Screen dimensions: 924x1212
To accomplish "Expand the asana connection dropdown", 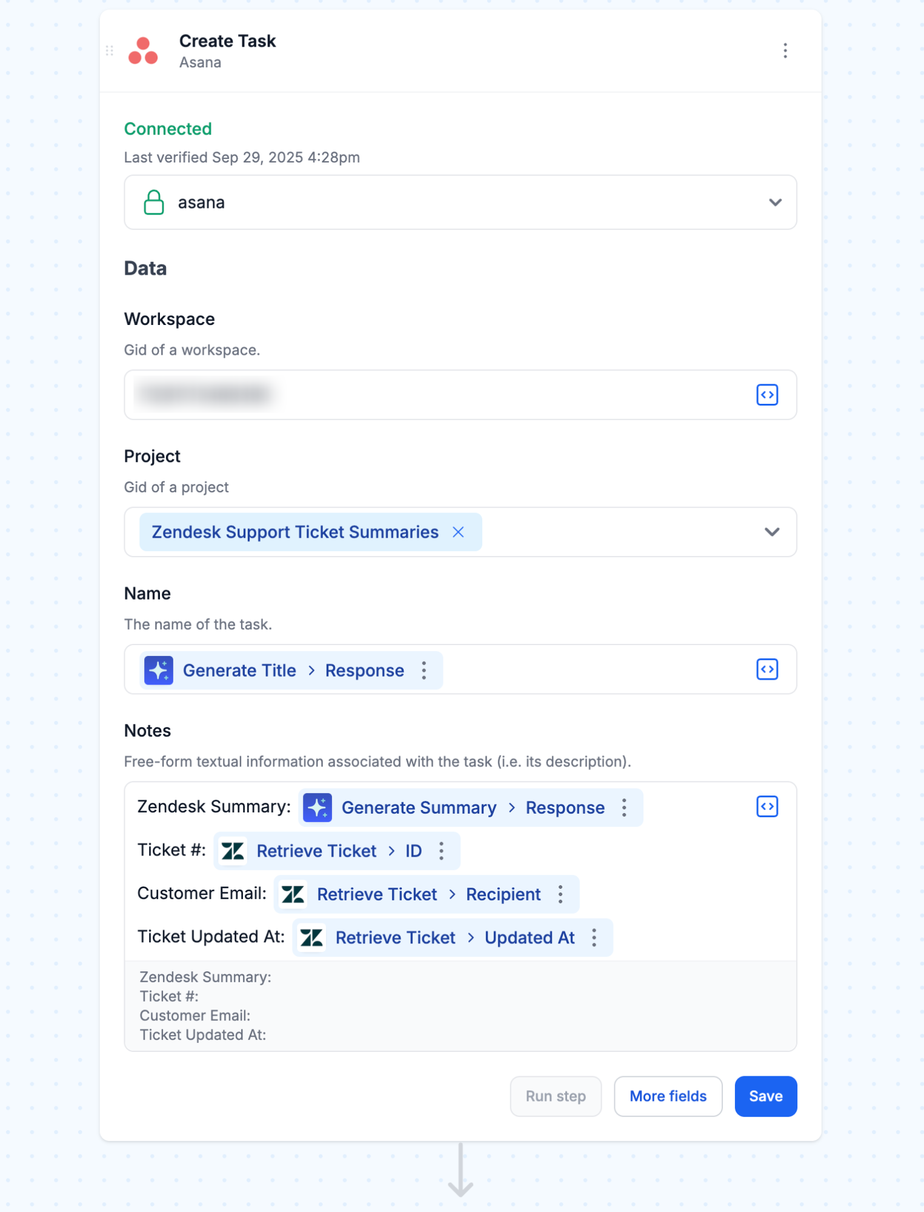I will (774, 203).
